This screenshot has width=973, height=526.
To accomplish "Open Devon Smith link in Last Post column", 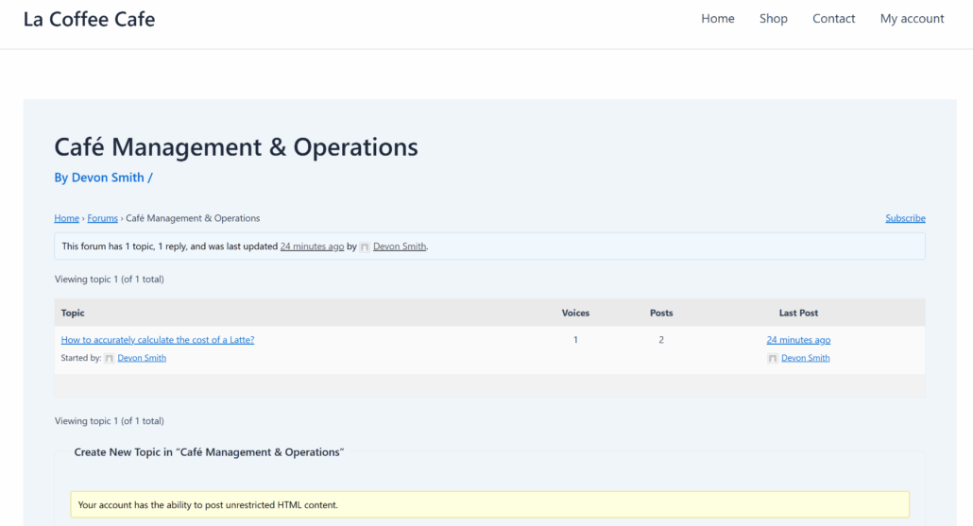I will 805,358.
